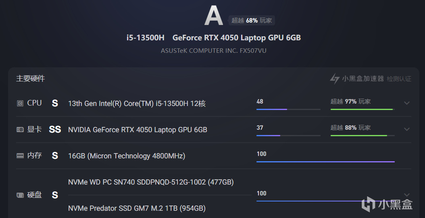This screenshot has width=425, height=218.
Task: Click the 内存 score bar showing 100
Action: (x=325, y=162)
